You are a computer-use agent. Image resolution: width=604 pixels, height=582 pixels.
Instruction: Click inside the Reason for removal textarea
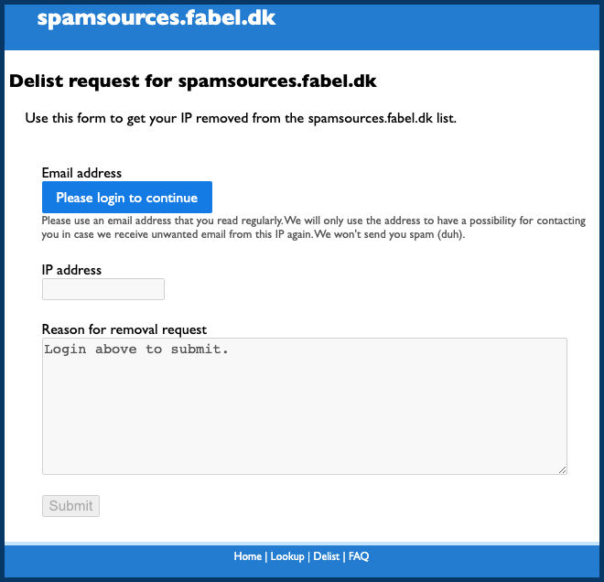[x=304, y=406]
